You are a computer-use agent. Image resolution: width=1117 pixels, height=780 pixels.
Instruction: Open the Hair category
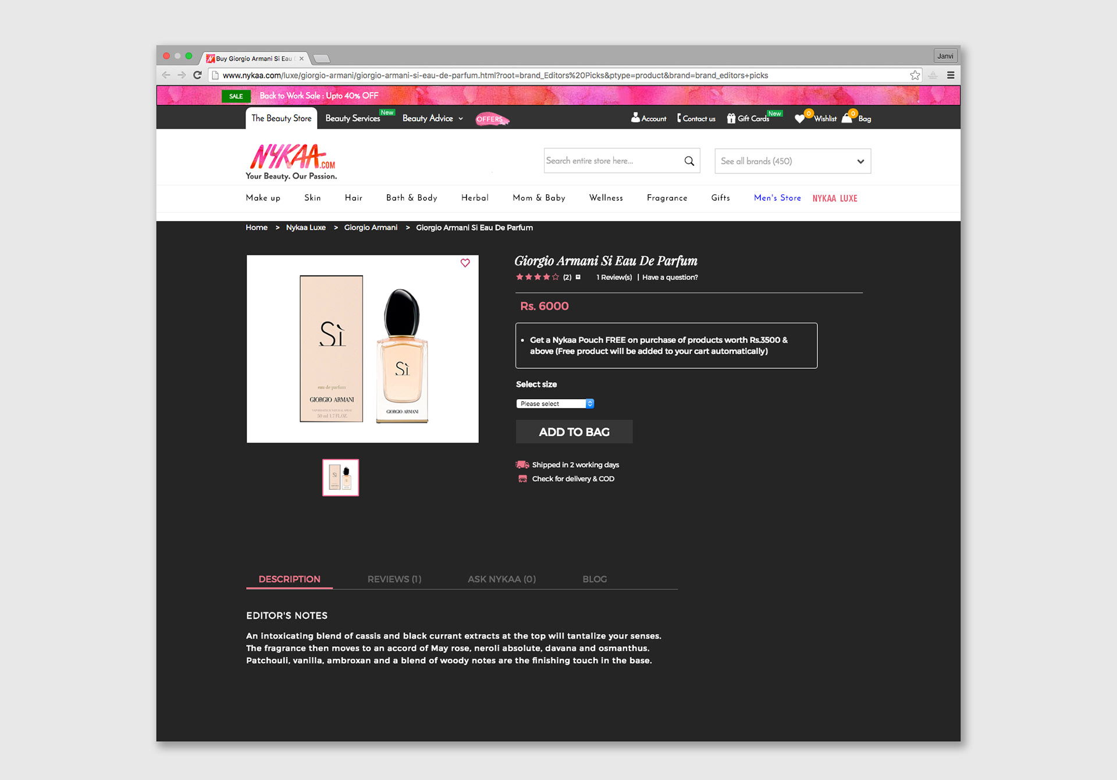(x=353, y=198)
